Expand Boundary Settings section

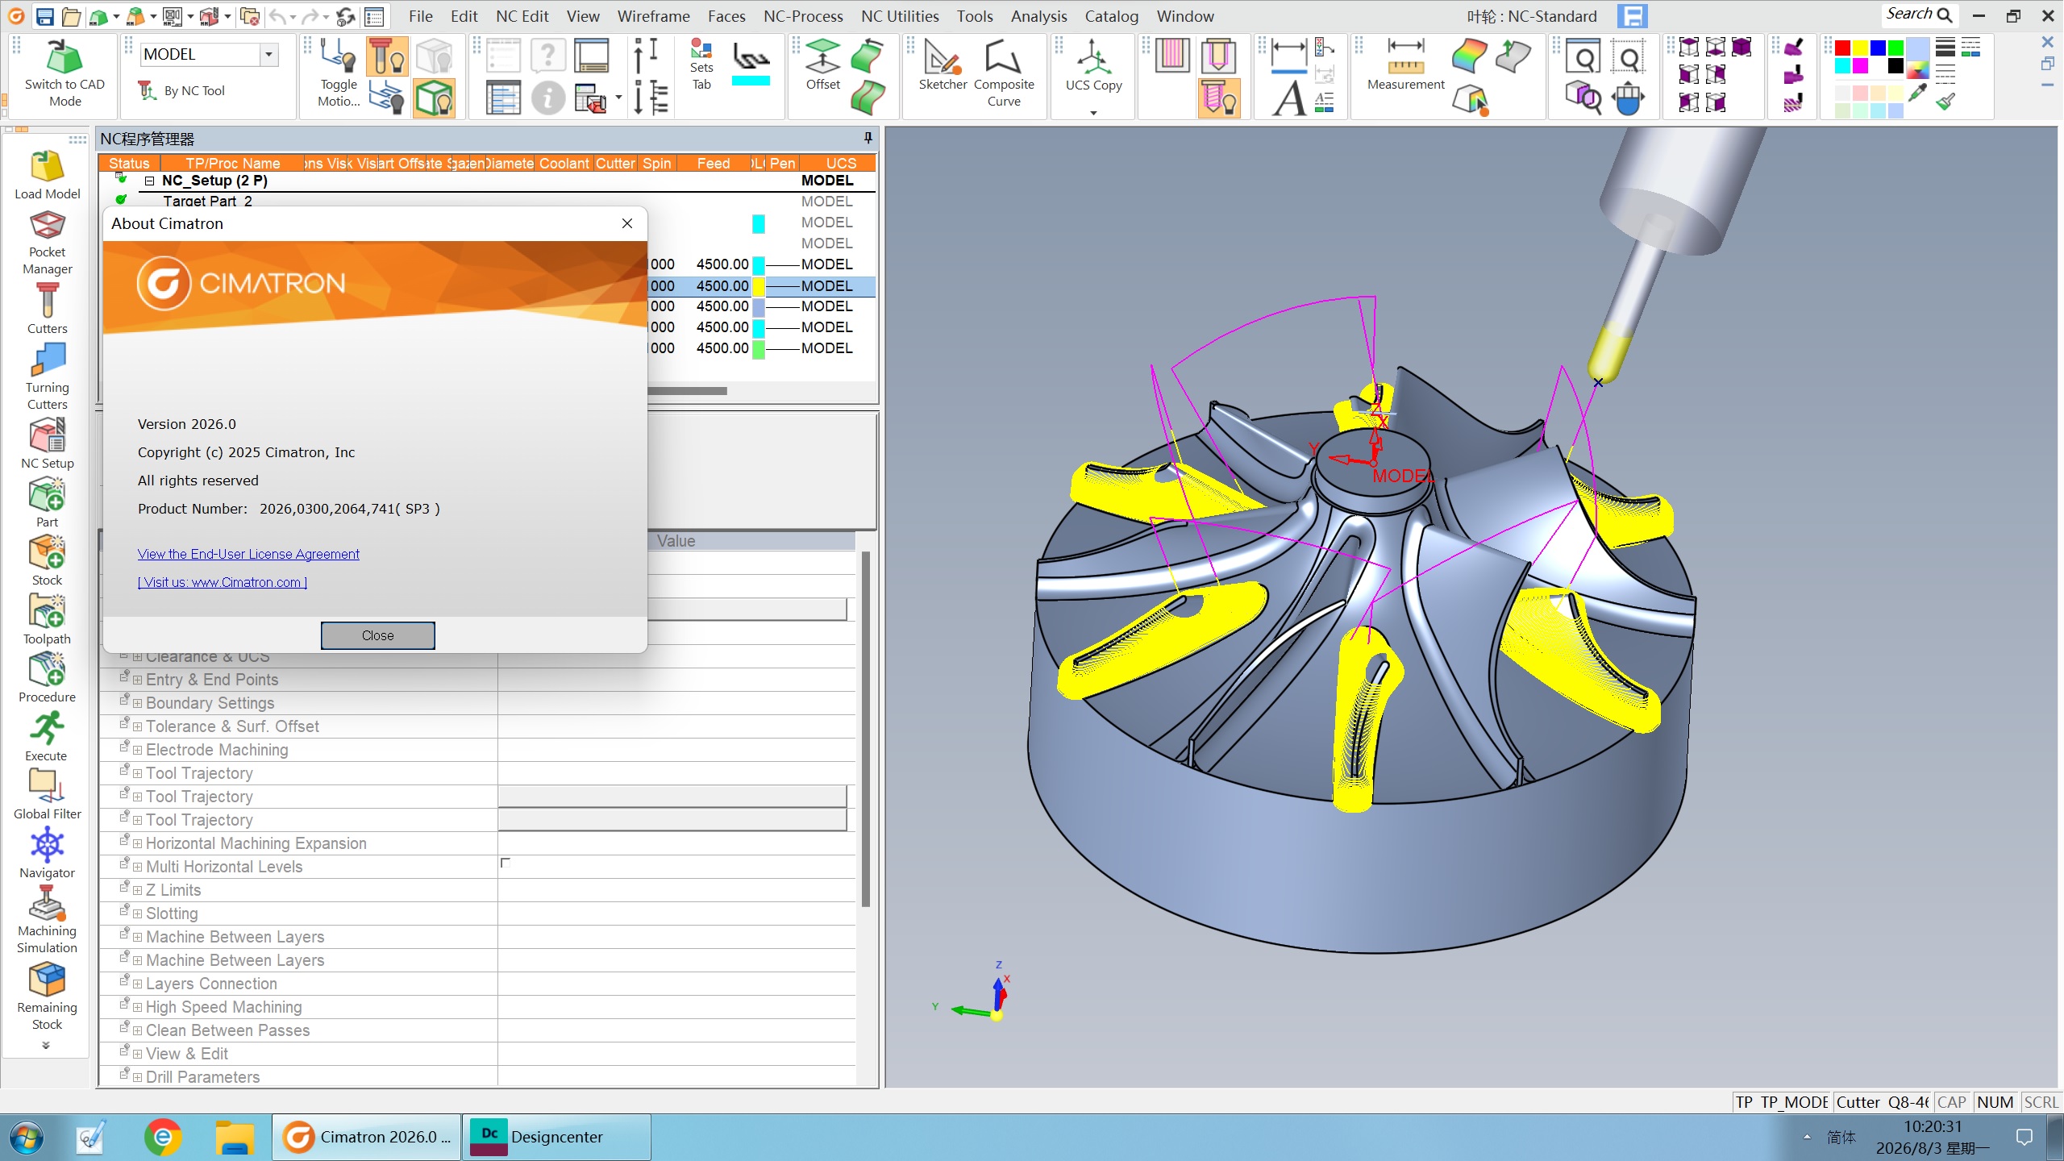click(137, 703)
